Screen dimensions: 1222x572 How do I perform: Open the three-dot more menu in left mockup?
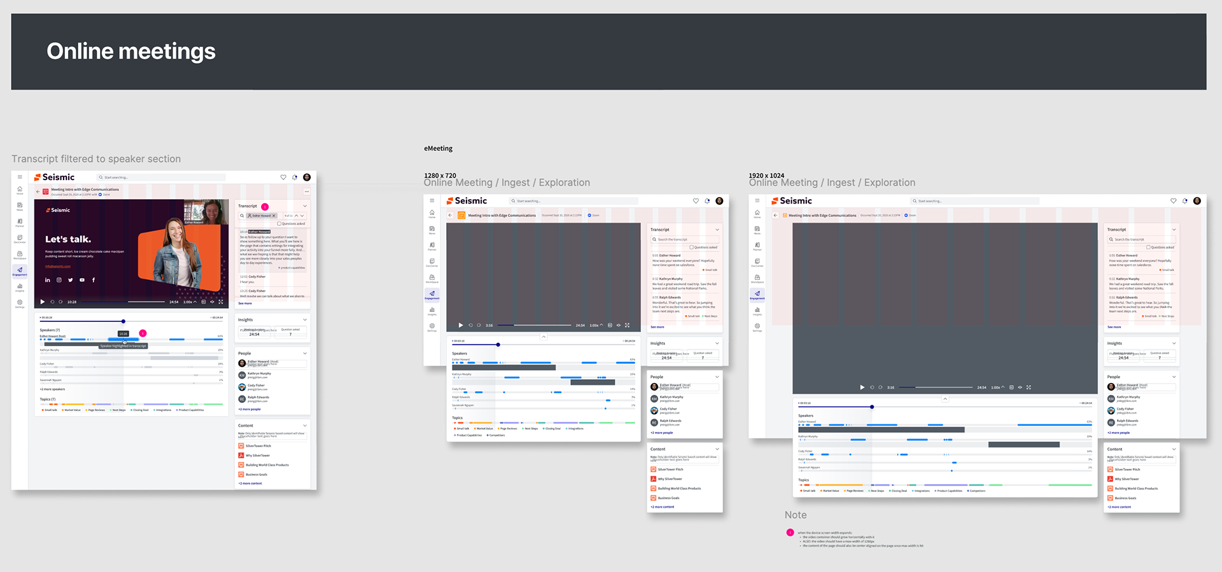[307, 192]
